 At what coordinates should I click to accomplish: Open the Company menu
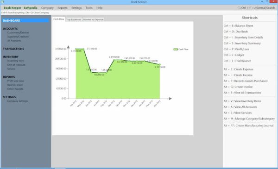[47, 8]
